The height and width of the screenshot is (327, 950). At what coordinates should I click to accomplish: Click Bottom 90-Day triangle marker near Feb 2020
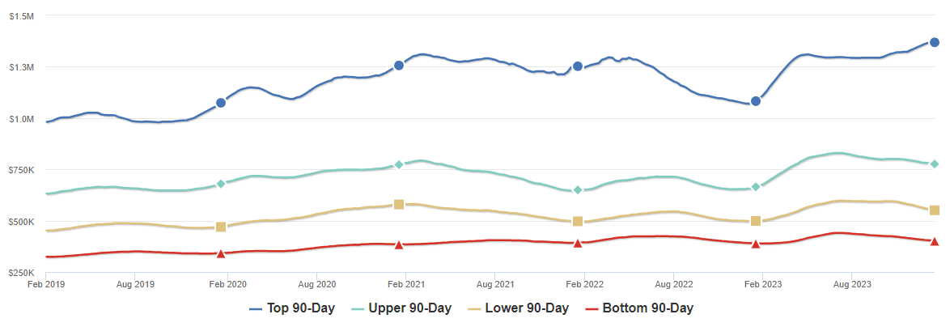point(221,254)
